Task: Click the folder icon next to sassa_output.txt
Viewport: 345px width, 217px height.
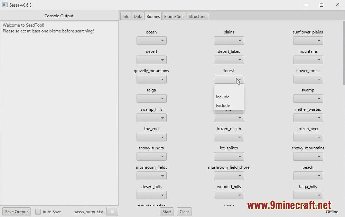Action: pos(112,211)
